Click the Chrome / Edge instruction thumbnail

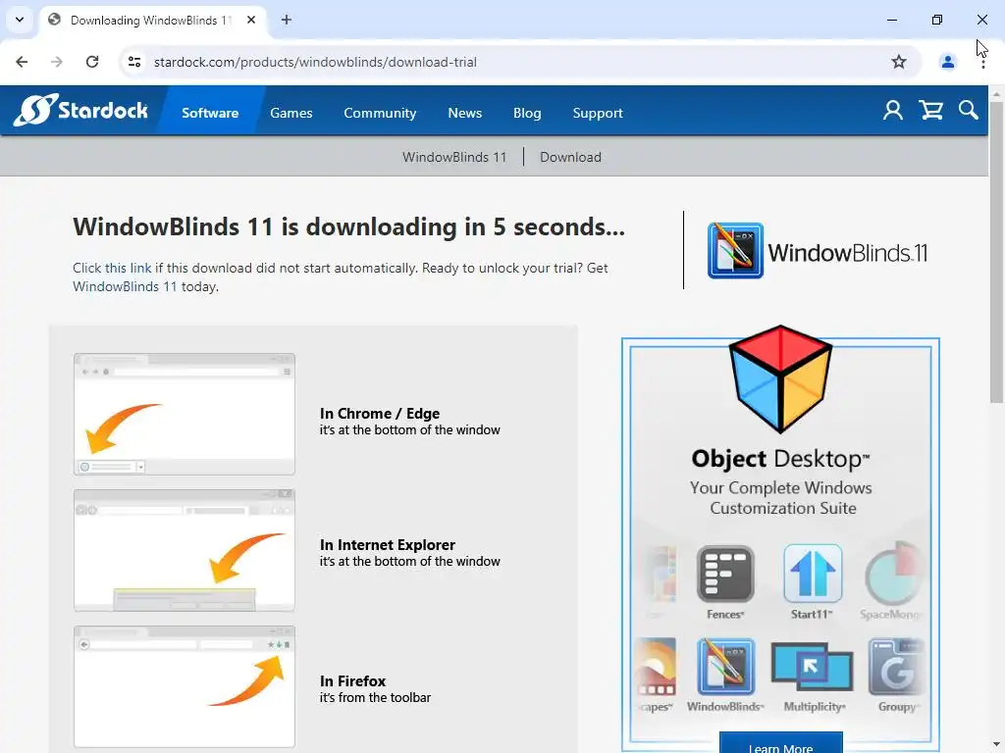[185, 414]
